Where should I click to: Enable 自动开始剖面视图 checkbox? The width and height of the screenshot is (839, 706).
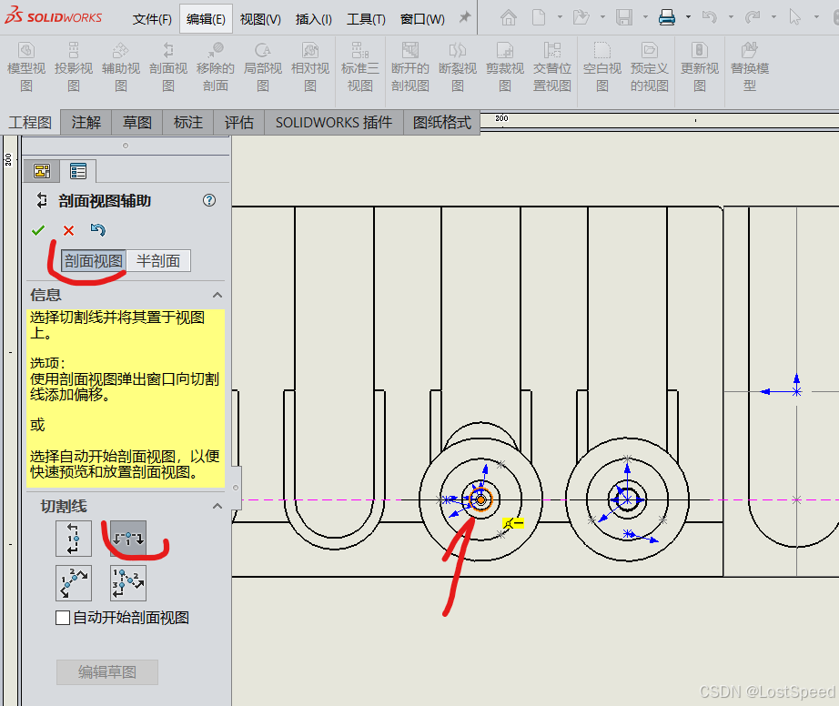click(x=63, y=618)
